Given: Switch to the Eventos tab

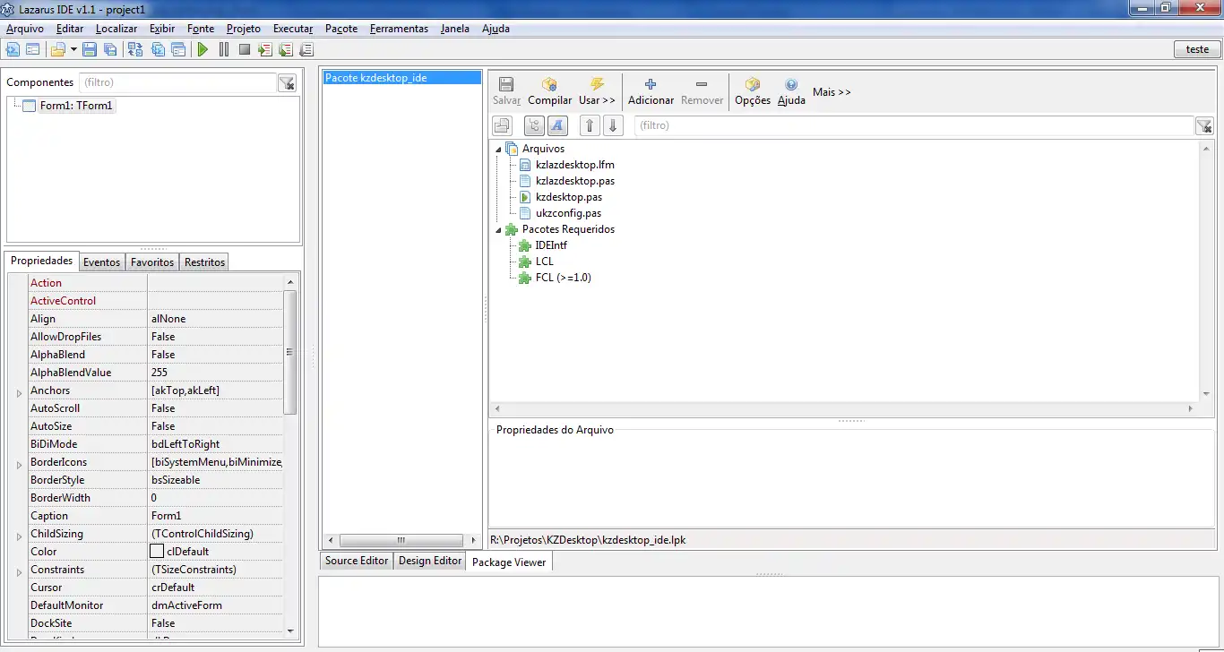Looking at the screenshot, I should pyautogui.click(x=101, y=262).
